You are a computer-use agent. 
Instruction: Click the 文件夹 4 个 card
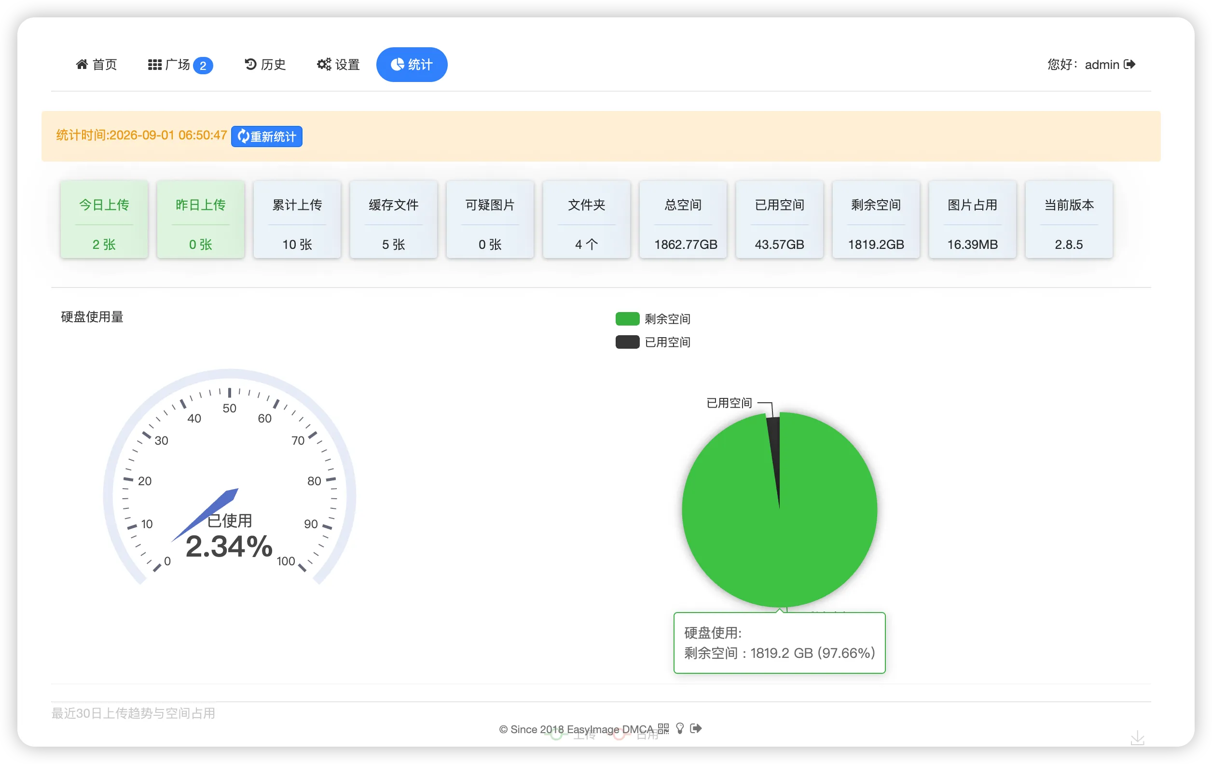point(586,219)
